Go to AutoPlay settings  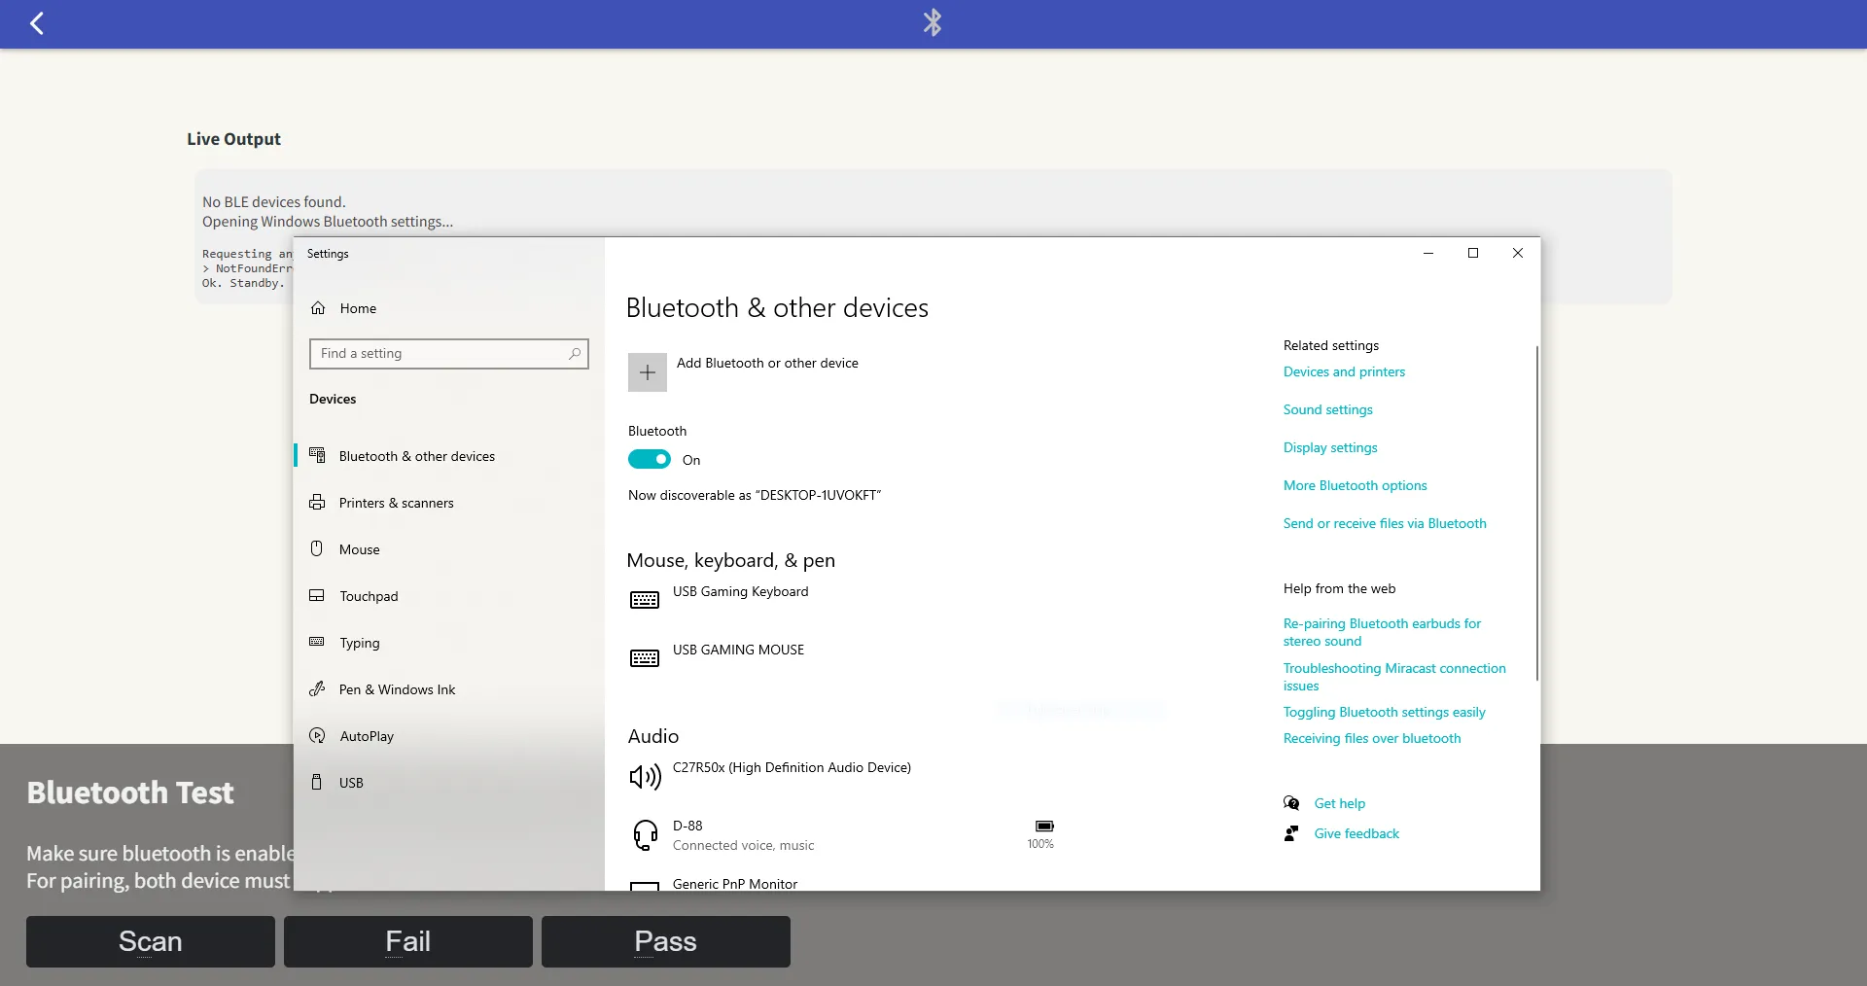click(367, 736)
